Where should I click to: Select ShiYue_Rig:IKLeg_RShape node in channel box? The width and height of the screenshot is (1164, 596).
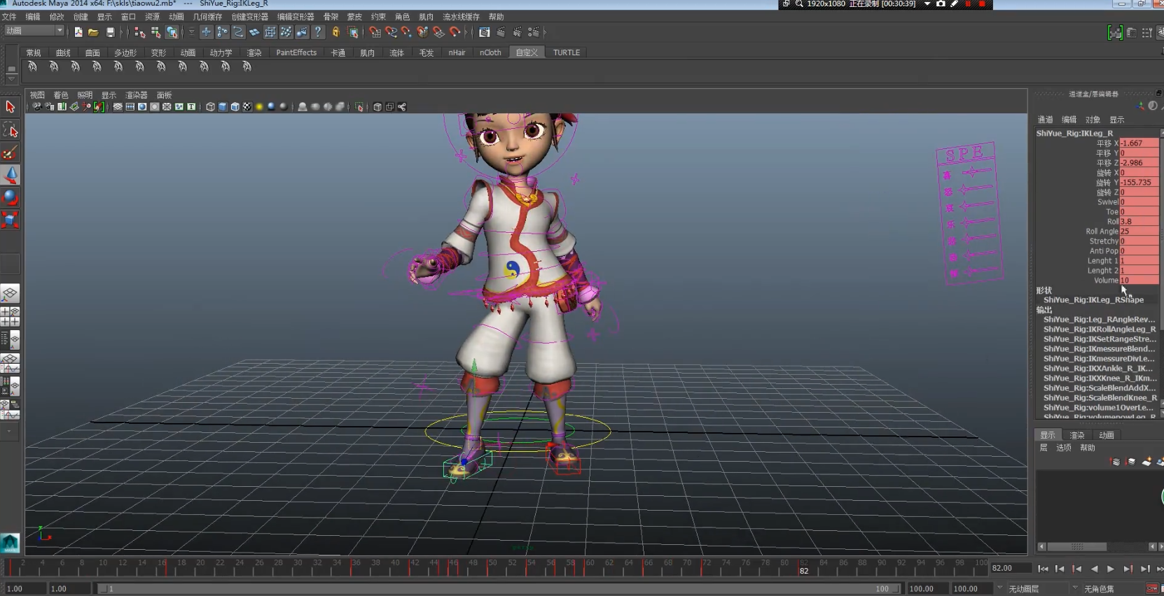(1093, 299)
